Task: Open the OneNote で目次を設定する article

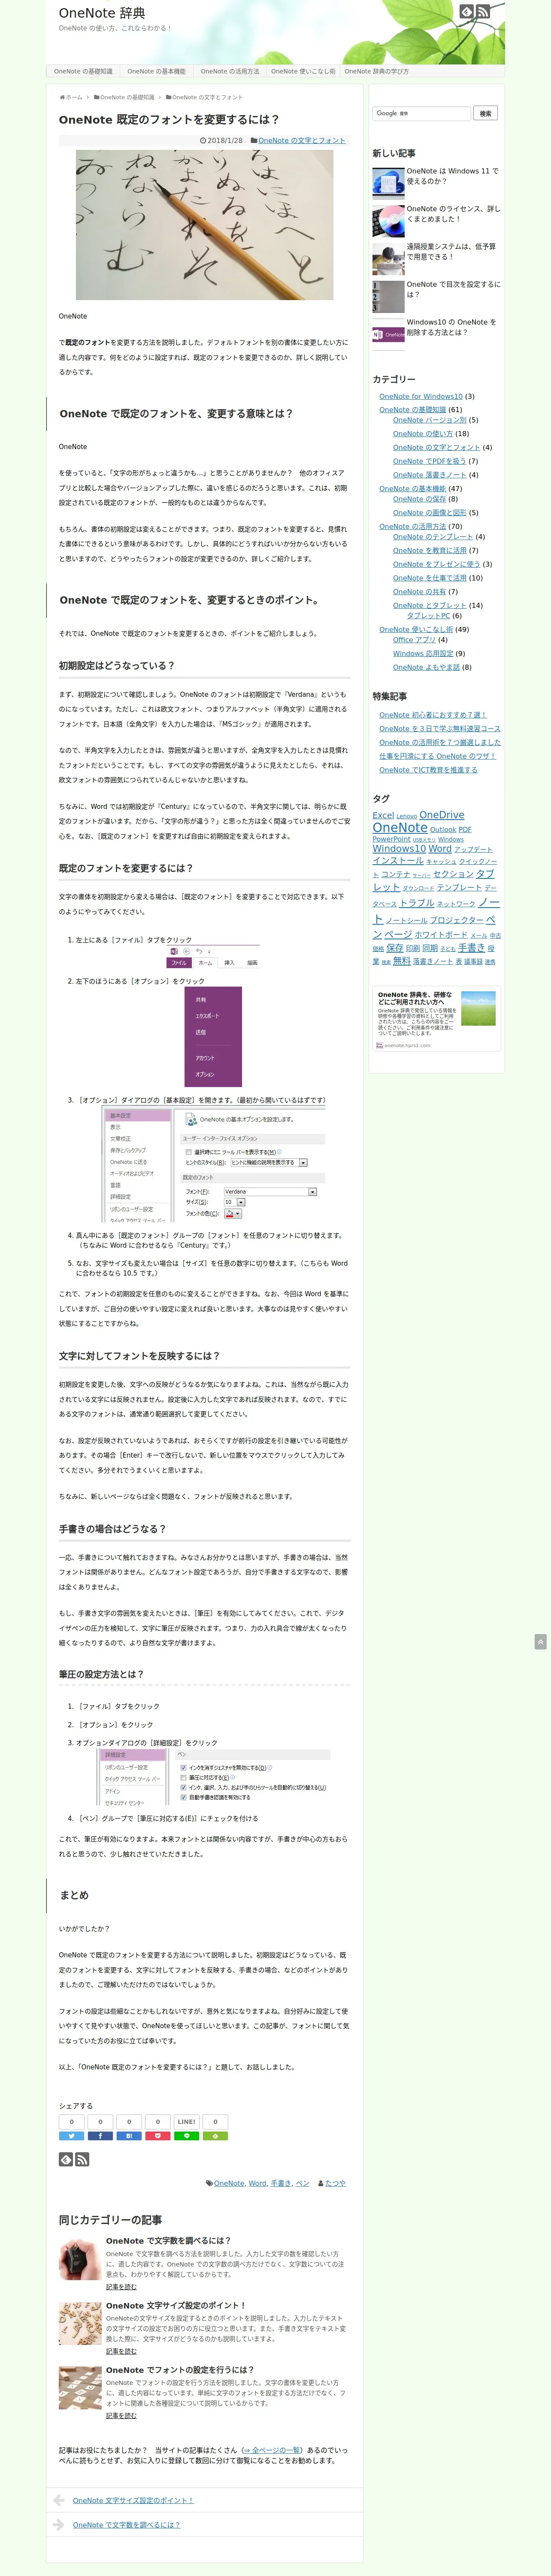Action: [453, 289]
